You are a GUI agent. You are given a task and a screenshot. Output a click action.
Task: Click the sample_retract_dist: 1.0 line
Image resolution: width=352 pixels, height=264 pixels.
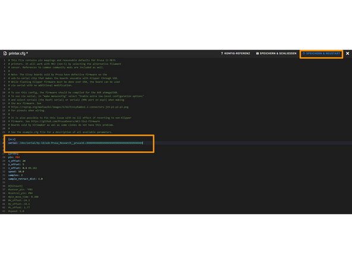click(x=26, y=179)
